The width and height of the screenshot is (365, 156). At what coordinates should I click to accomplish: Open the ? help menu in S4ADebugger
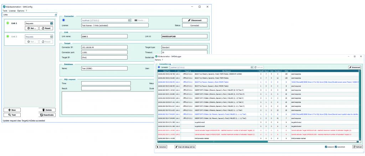coord(163,60)
